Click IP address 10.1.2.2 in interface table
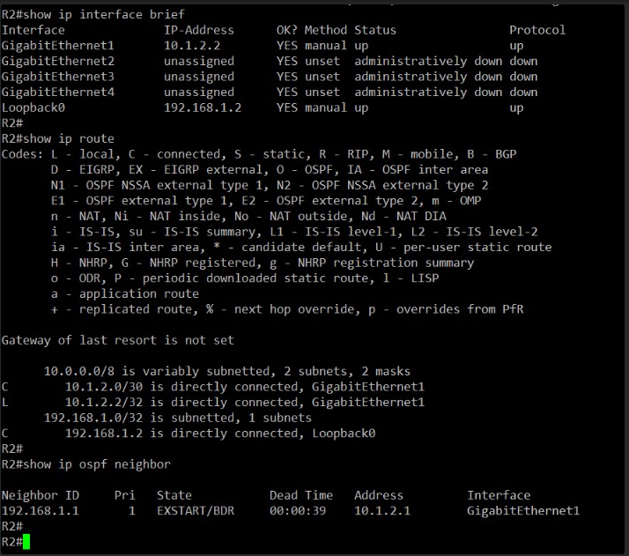This screenshot has width=629, height=556. (192, 46)
